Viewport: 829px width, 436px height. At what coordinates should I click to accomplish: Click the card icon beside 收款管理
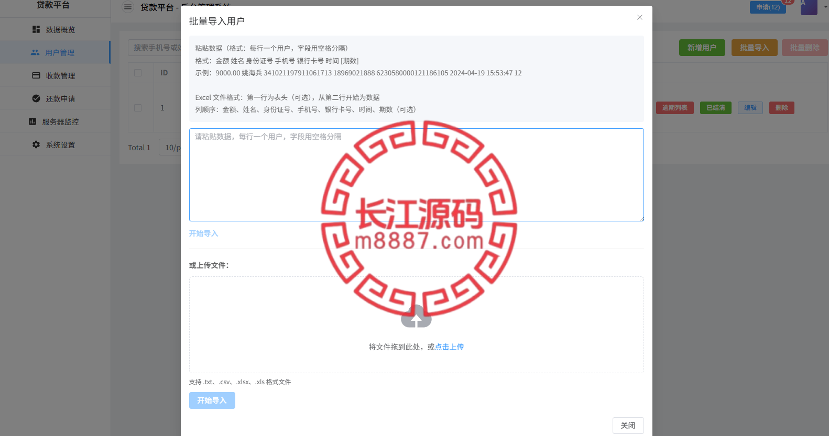36,75
